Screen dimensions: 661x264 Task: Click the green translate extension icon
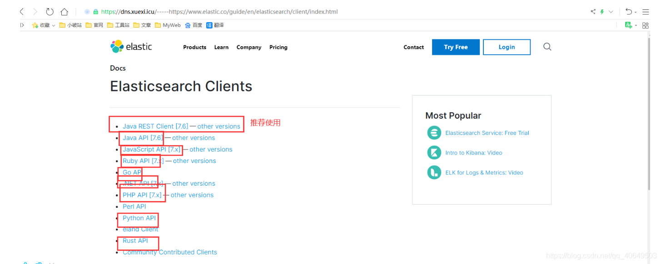(x=629, y=25)
